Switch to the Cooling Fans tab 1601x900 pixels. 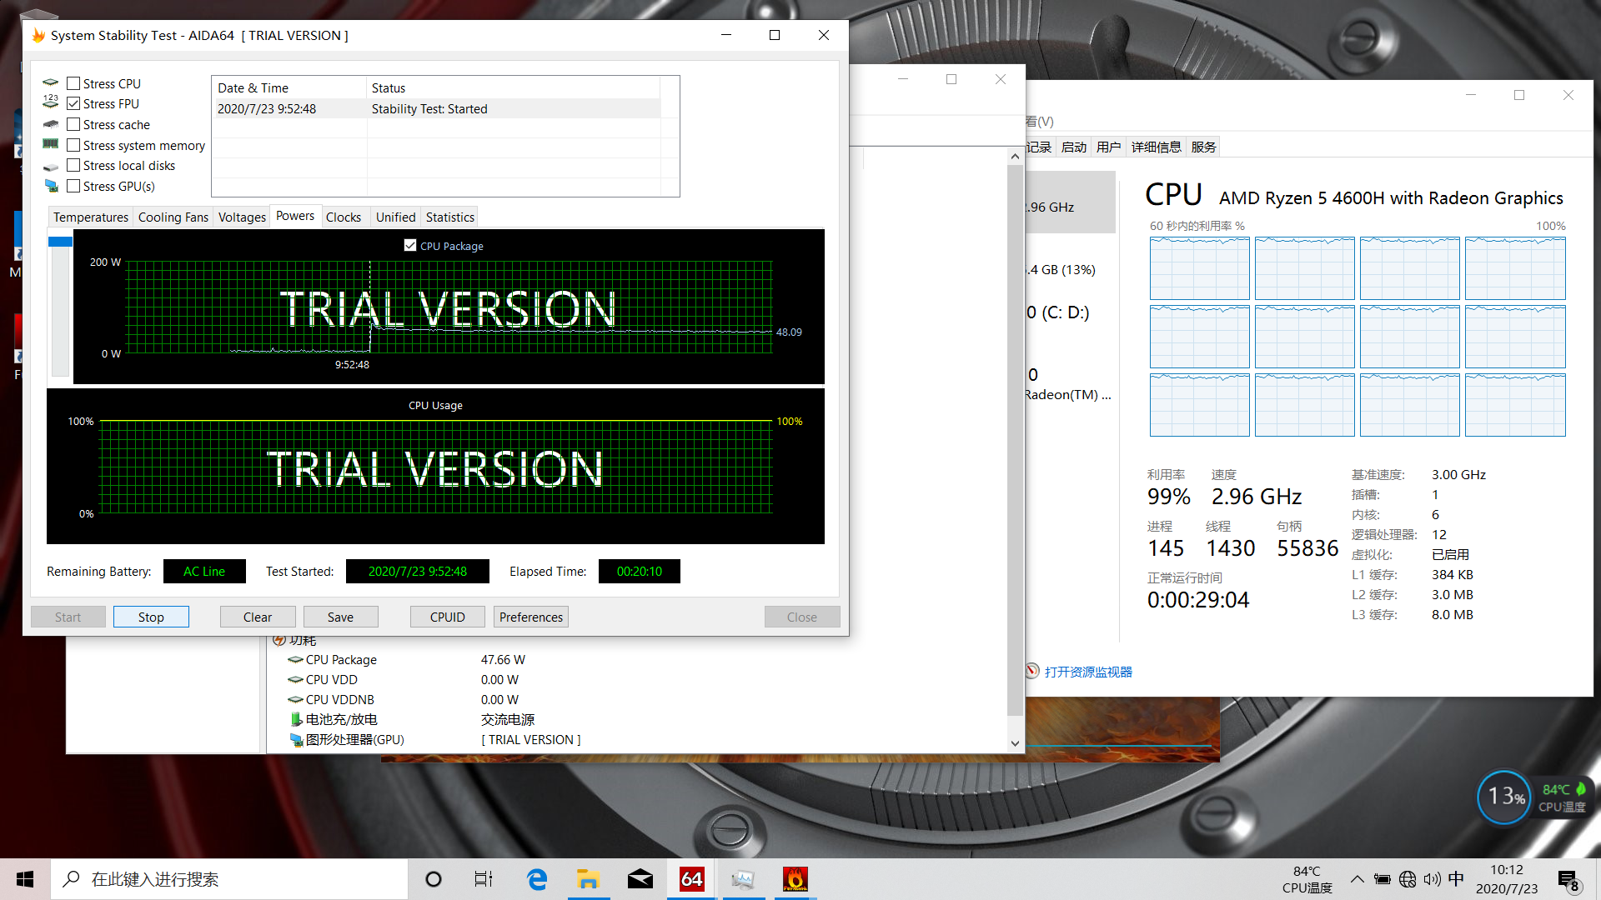(x=173, y=217)
